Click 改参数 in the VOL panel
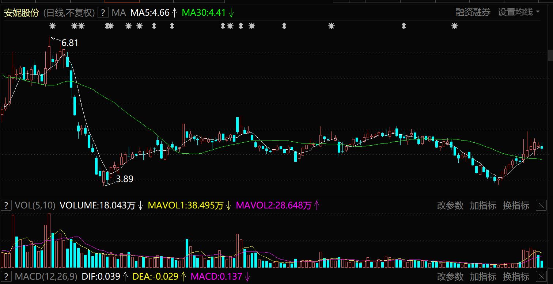The height and width of the screenshot is (284, 553). [450, 206]
